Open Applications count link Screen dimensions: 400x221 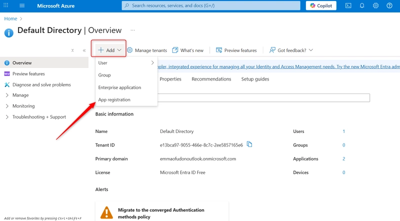[343, 158]
